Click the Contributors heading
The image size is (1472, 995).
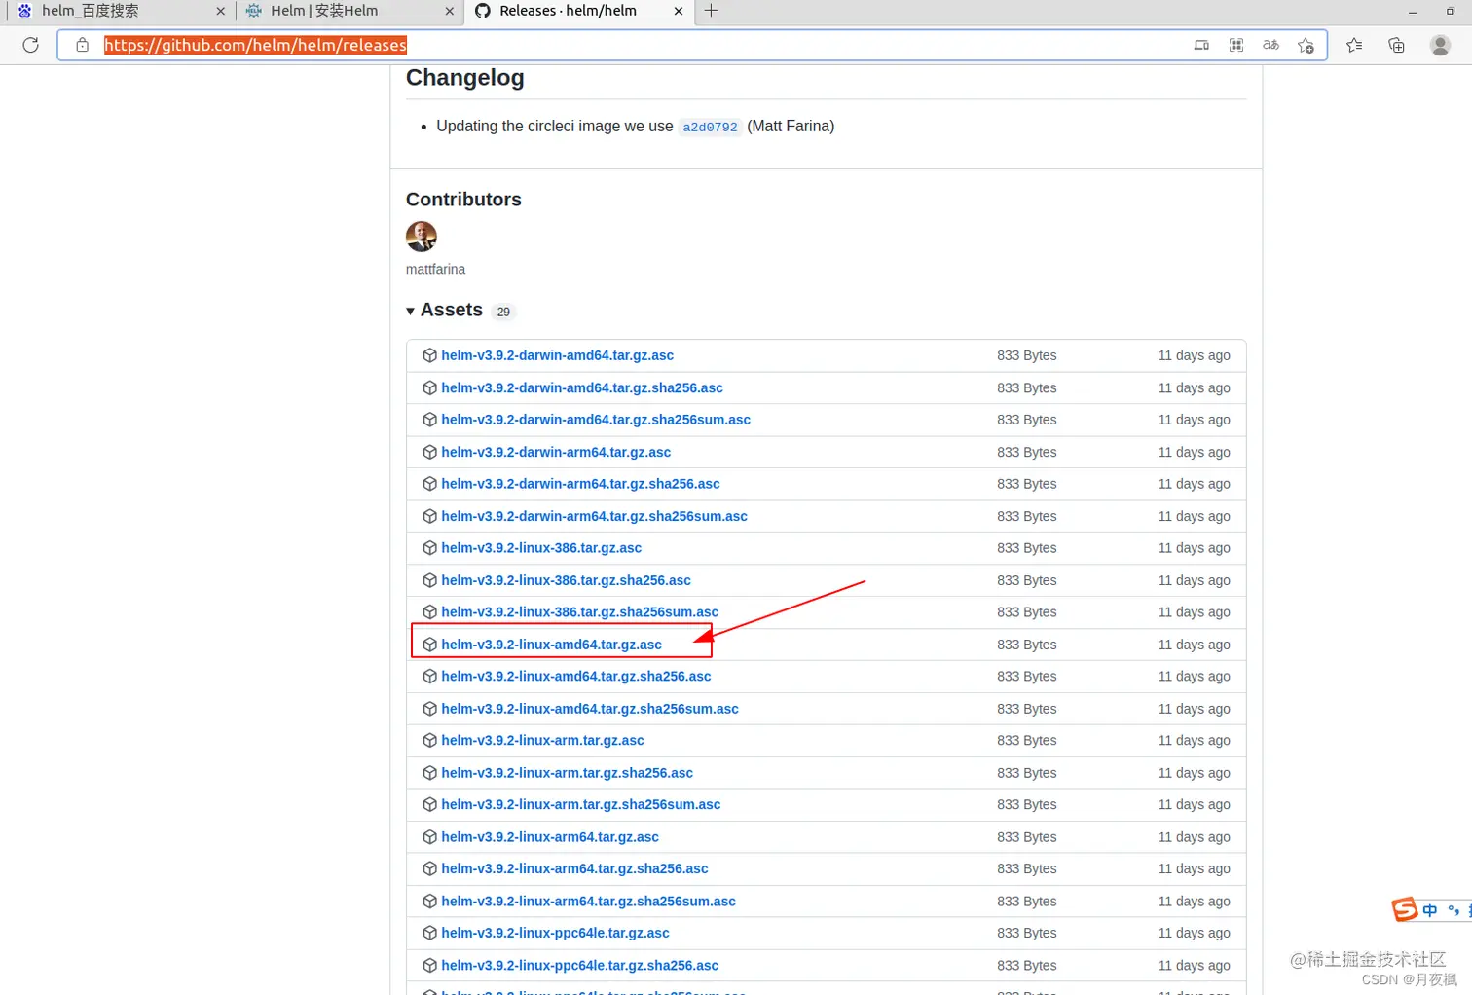[463, 200]
